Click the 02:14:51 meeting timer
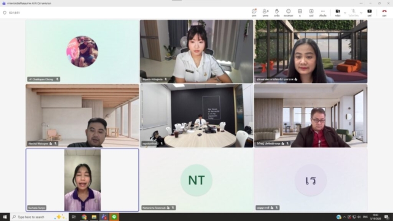 point(14,13)
